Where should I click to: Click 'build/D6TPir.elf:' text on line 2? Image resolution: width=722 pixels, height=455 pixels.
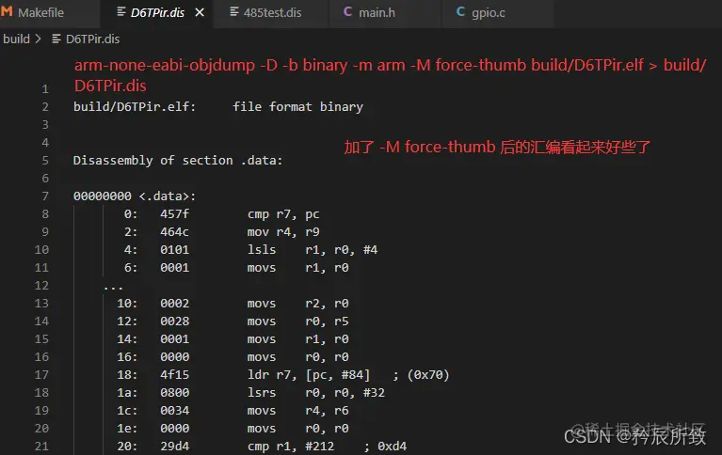[135, 107]
